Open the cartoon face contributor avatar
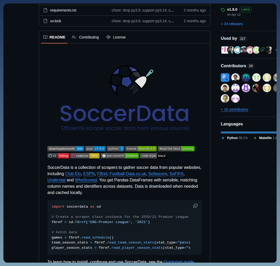Viewport: 280px width, 266px height. pyautogui.click(x=225, y=98)
